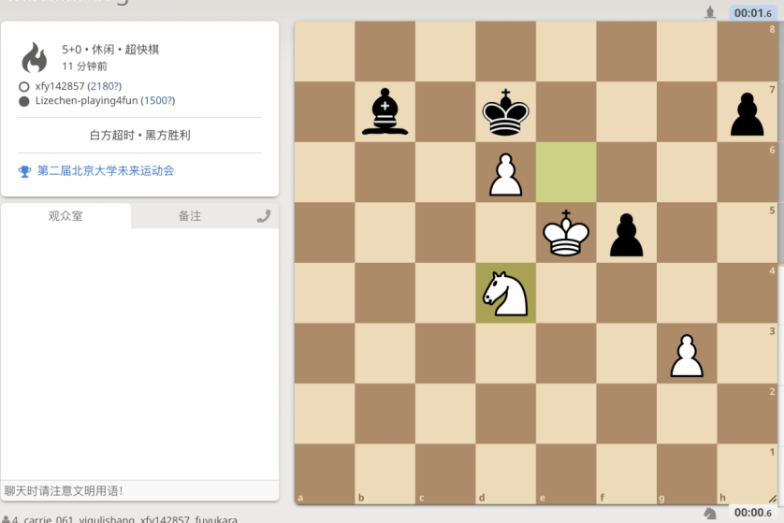Viewport: 784px width, 523px height.
Task: Click the white king on e5
Action: (566, 233)
